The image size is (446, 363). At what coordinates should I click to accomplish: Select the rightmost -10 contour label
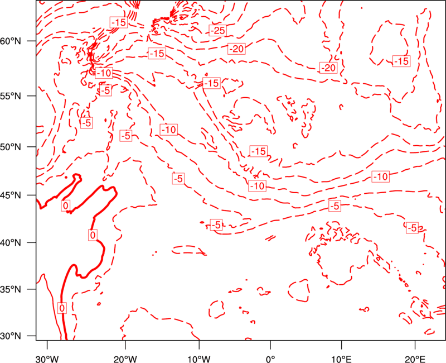(x=381, y=176)
